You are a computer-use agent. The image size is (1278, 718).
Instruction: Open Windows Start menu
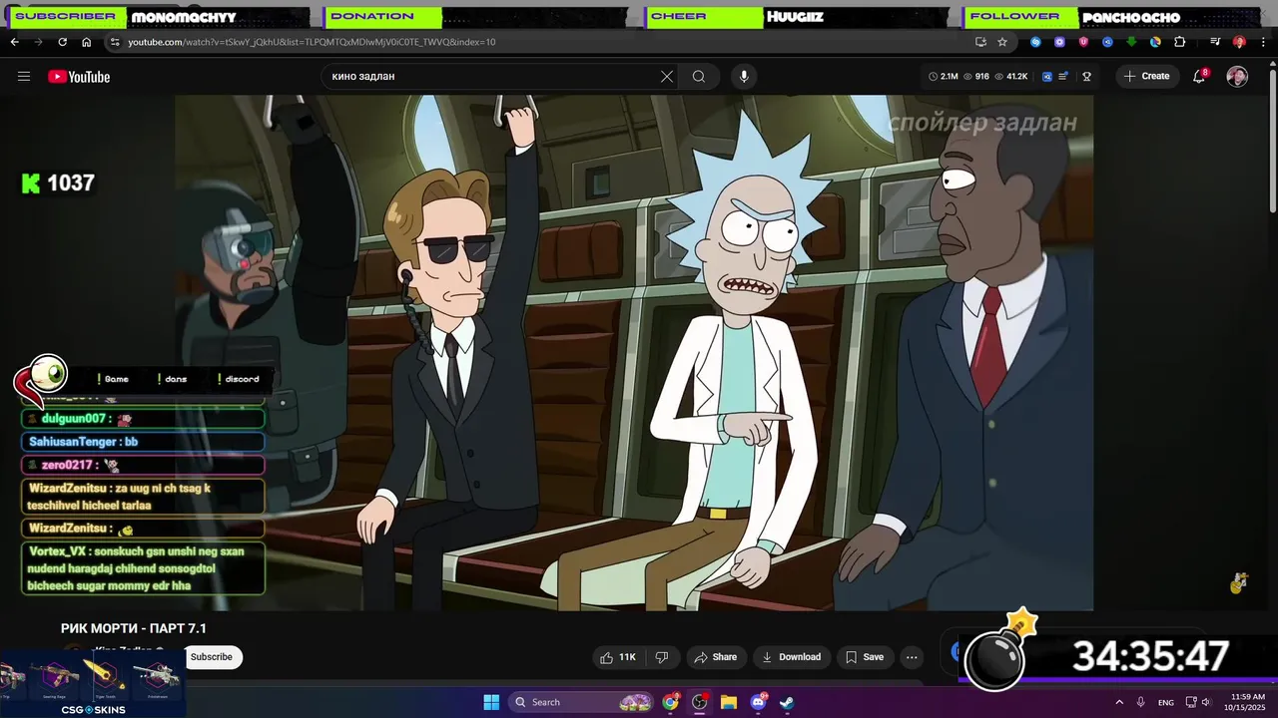[x=491, y=702]
